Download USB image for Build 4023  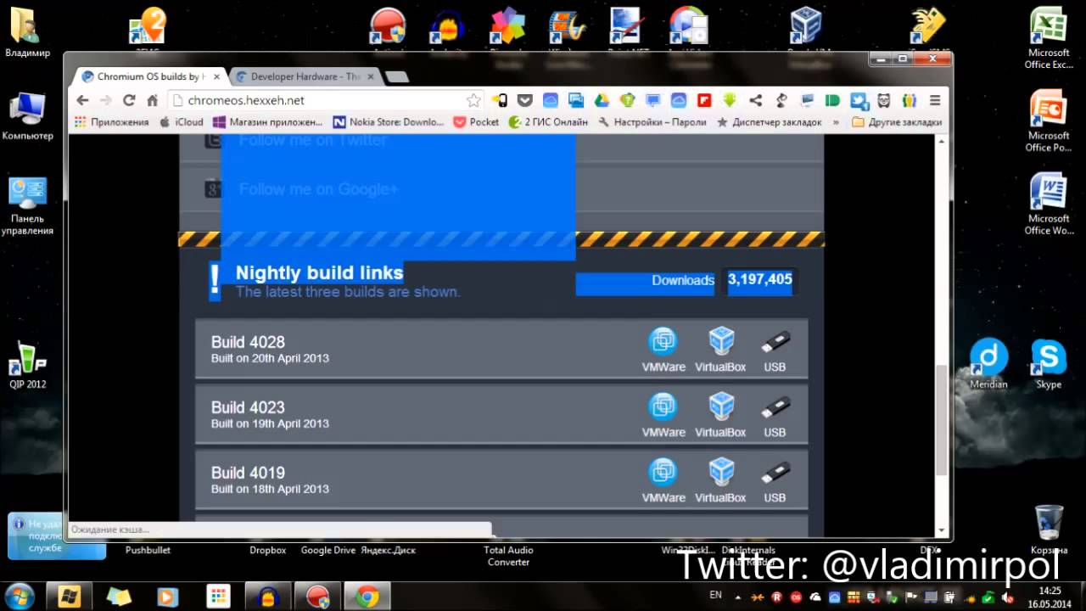[x=775, y=415]
